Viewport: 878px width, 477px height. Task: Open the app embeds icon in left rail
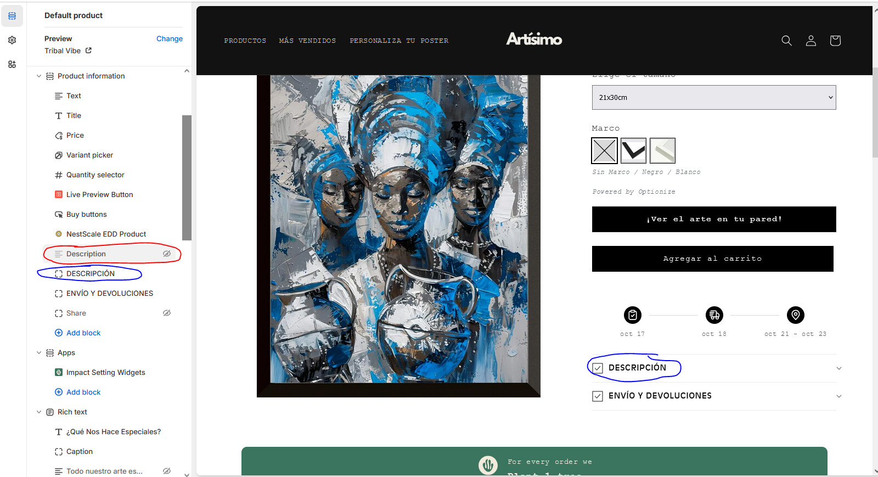(x=12, y=64)
